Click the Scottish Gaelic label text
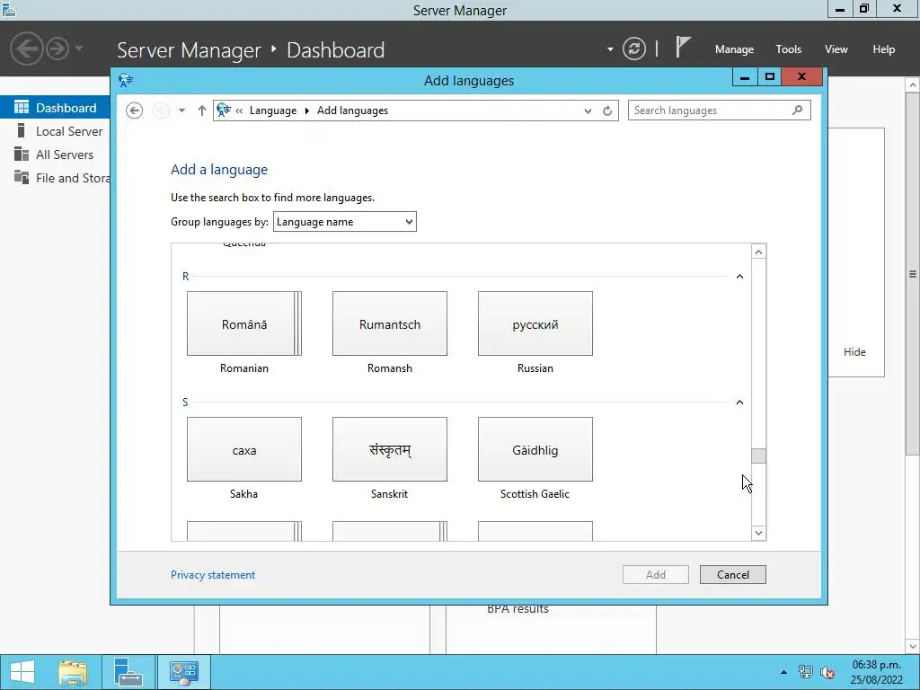920x690 pixels. pyautogui.click(x=535, y=494)
